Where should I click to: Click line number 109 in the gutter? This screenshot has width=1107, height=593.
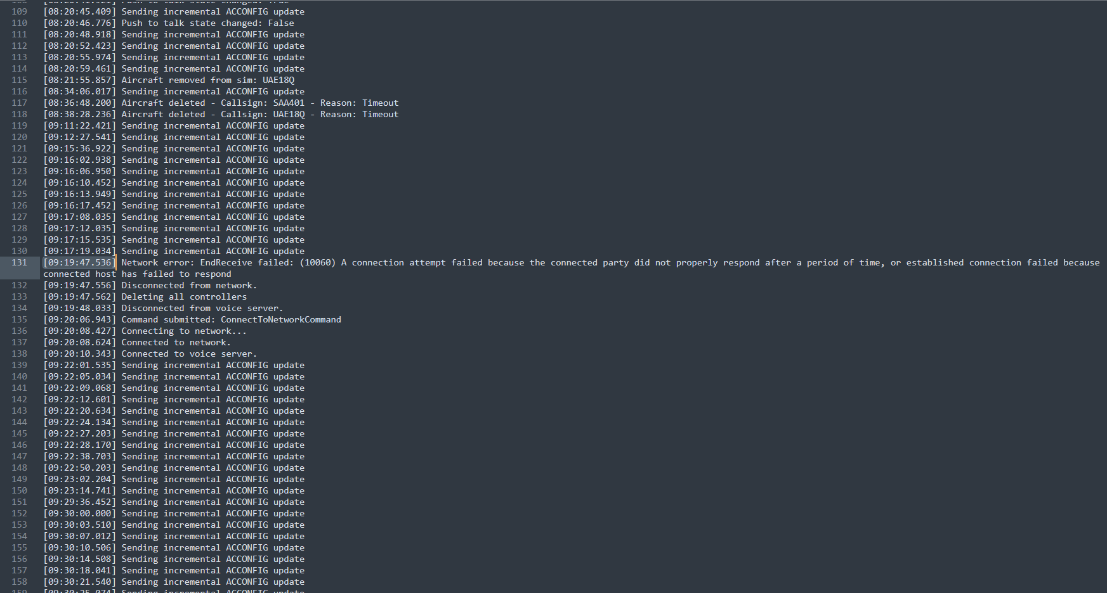click(20, 11)
